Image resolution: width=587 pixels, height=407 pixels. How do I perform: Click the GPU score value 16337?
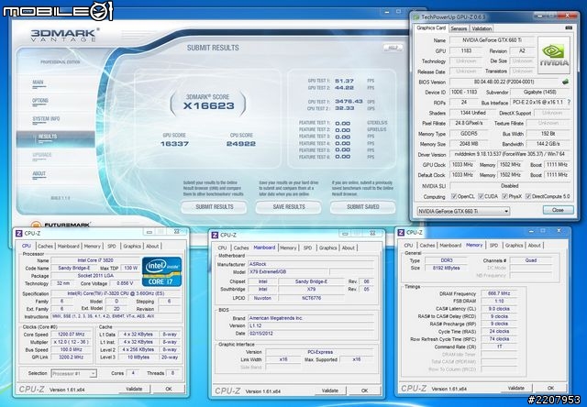[x=175, y=144]
